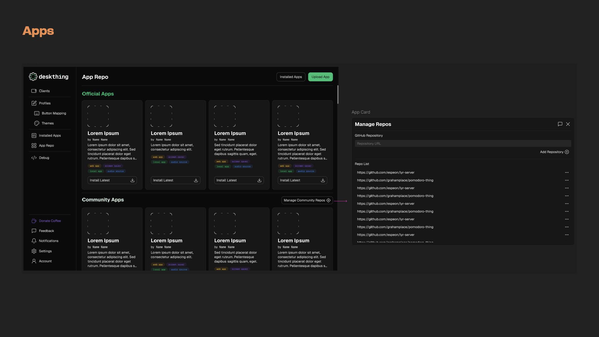The image size is (599, 337).
Task: Open Account user icon
Action: (x=34, y=261)
